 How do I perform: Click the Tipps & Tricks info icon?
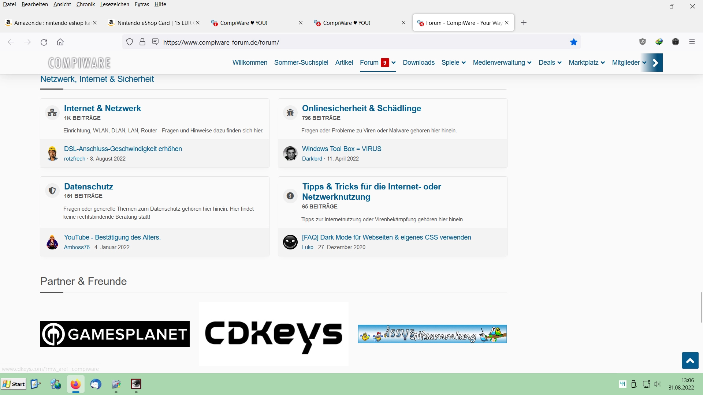[290, 196]
